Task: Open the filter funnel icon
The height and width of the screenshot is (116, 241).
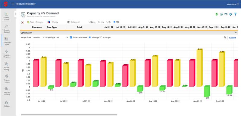Action: coord(235,14)
